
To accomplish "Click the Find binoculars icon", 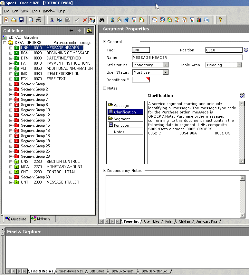I will coord(102,20).
